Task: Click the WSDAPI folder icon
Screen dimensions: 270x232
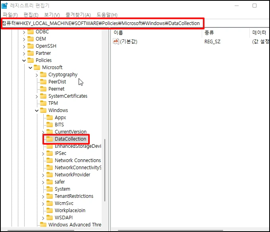Action: point(50,218)
